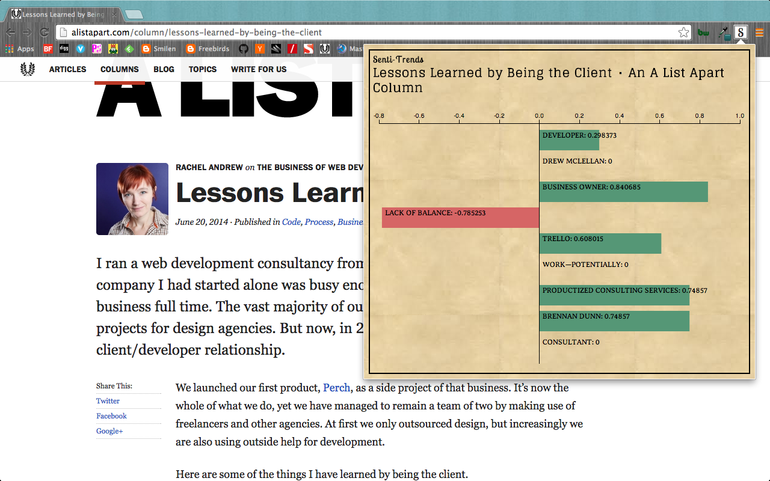The image size is (770, 481).
Task: Activate the eyedropper color picker extension
Action: tap(724, 32)
